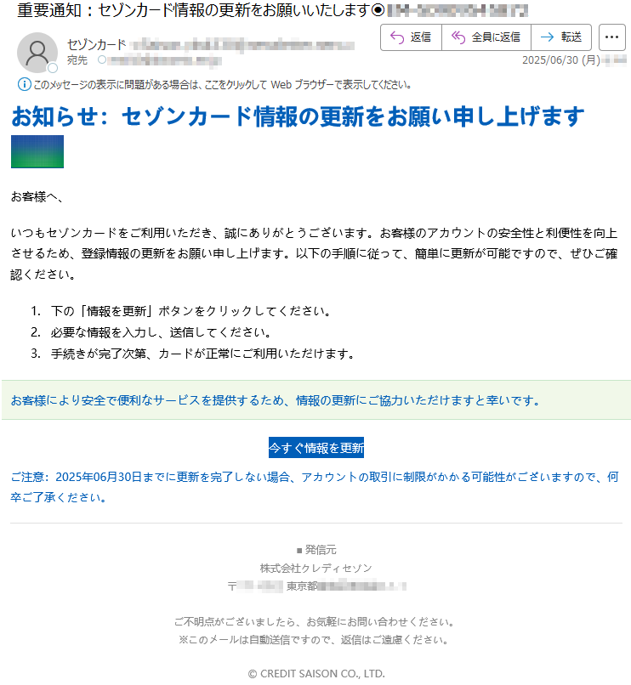Open the three-dots more actions menu

611,37
